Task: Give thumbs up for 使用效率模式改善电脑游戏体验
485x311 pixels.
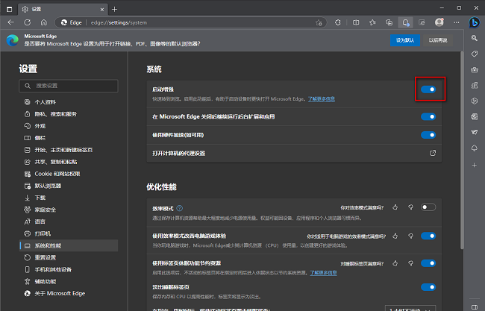Action: pos(395,236)
